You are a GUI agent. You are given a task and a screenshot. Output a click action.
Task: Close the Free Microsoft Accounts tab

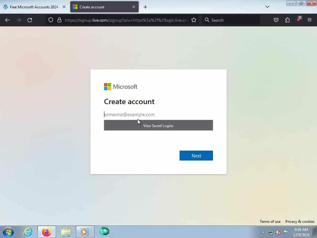pos(64,7)
